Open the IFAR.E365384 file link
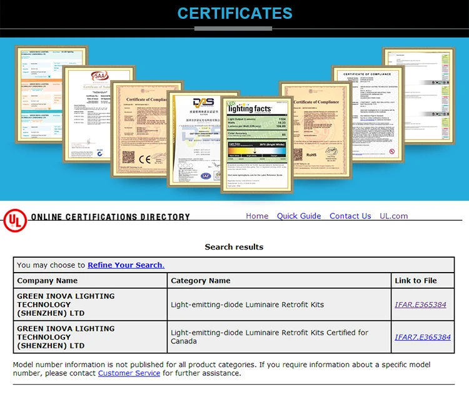This screenshot has width=469, height=394. click(420, 305)
